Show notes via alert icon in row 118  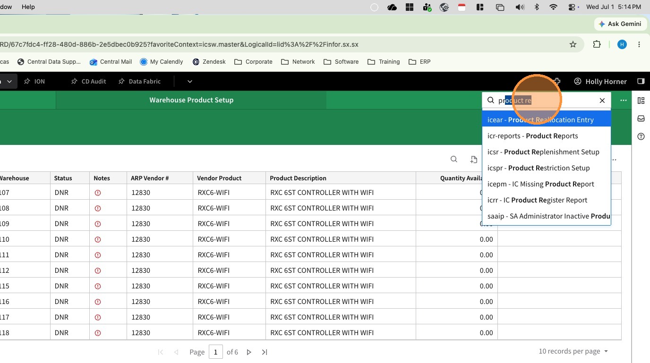(98, 333)
